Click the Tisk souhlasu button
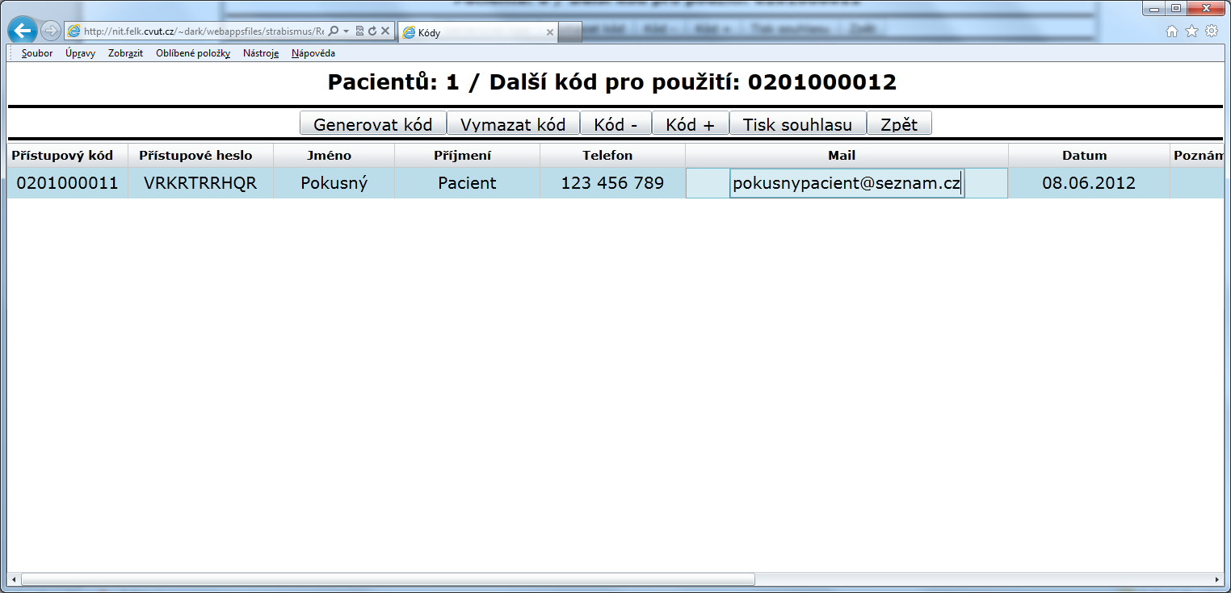 point(797,124)
